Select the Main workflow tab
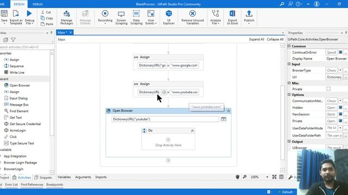Screen dimensions: 348x195 click(x=63, y=32)
